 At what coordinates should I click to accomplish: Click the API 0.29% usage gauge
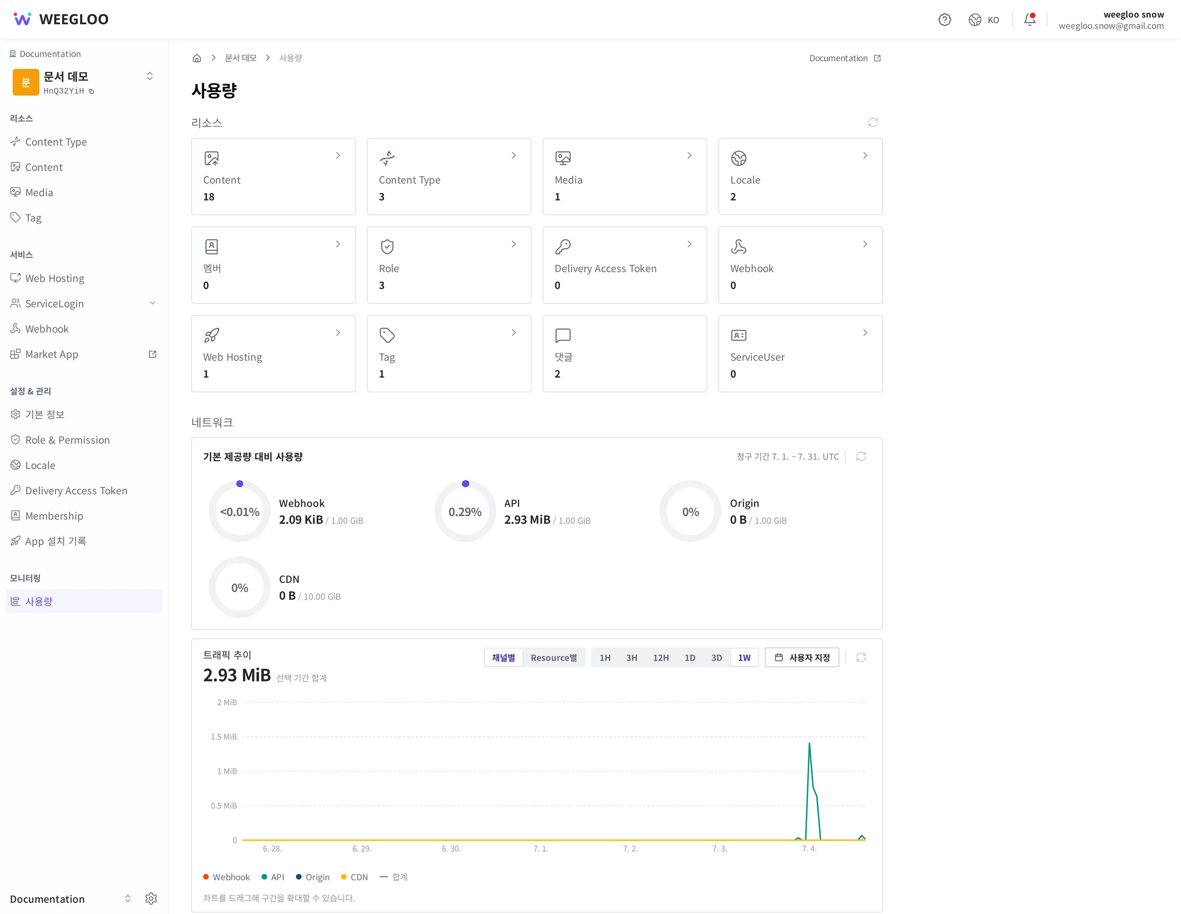point(465,511)
